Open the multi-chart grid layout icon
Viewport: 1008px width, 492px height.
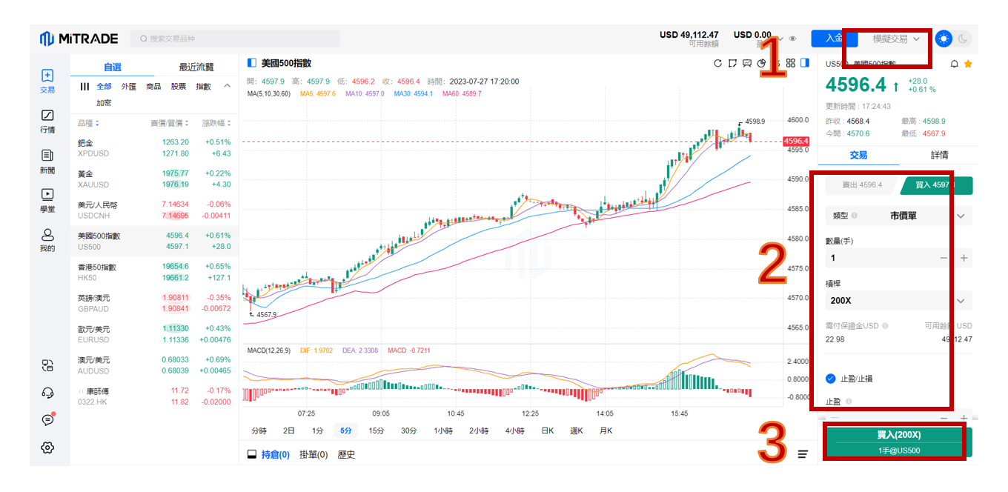click(x=791, y=63)
